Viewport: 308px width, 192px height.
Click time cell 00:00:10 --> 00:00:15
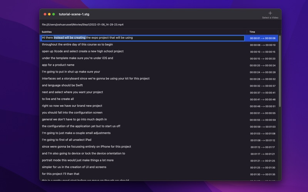coord(263,52)
